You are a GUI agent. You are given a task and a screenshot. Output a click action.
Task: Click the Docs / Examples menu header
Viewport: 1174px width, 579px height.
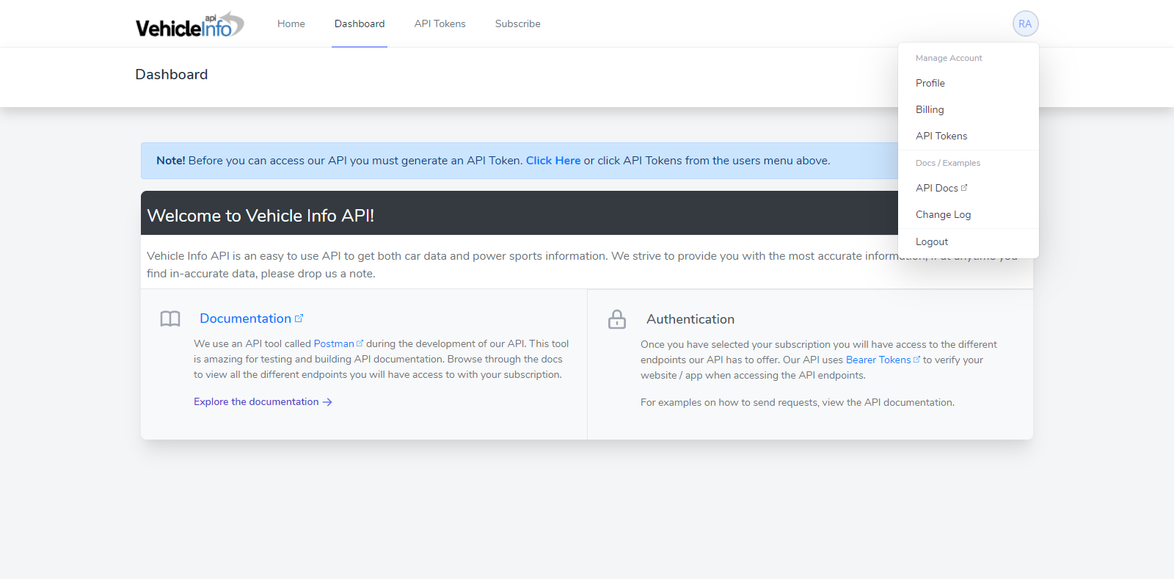pyautogui.click(x=948, y=163)
